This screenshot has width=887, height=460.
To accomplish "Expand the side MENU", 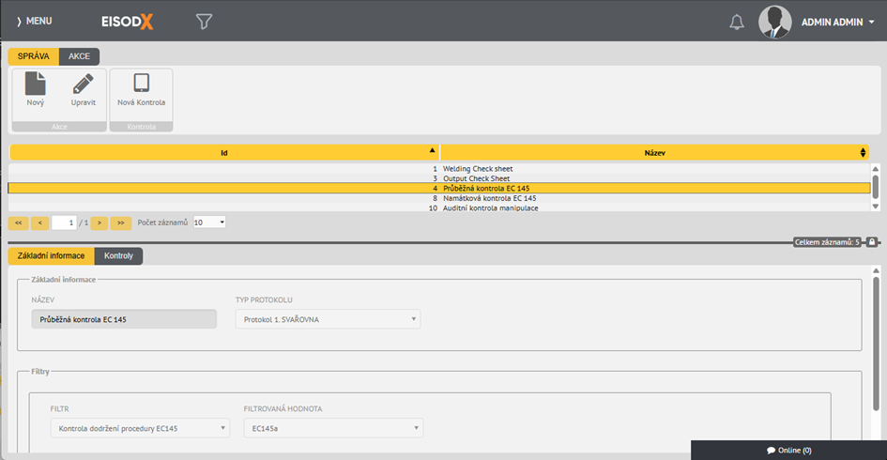I will (x=34, y=21).
